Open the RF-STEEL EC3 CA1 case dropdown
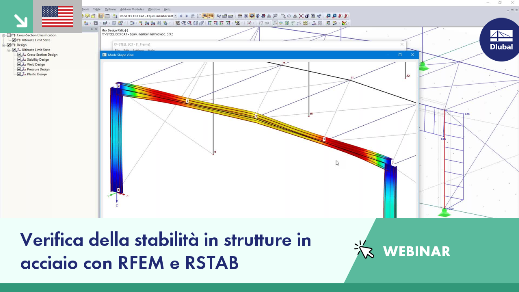Image resolution: width=519 pixels, height=292 pixels. tap(176, 16)
